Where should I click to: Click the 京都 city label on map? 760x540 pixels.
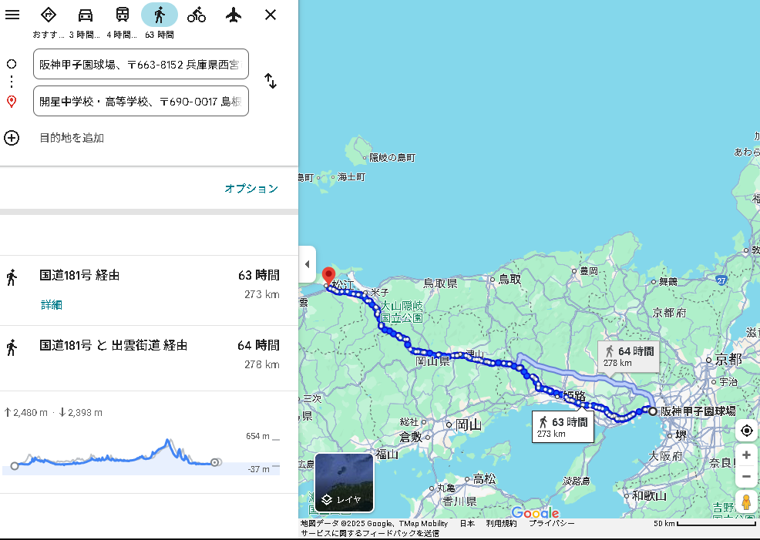click(728, 359)
